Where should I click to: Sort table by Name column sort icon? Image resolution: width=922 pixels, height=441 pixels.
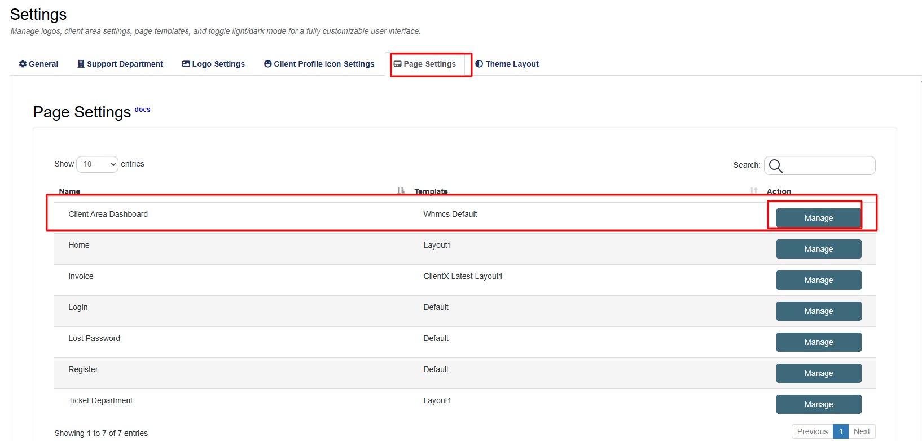[x=401, y=191]
